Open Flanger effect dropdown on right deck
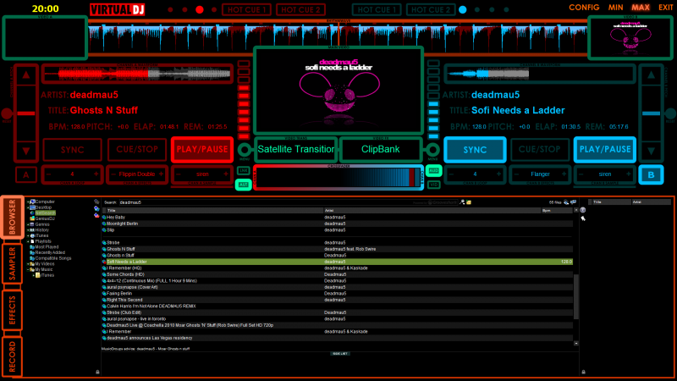This screenshot has height=381, width=677. point(540,175)
